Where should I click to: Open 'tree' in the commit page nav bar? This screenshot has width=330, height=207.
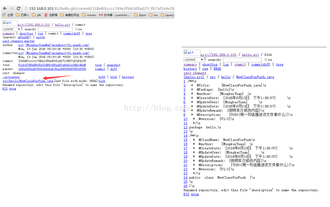89,33
